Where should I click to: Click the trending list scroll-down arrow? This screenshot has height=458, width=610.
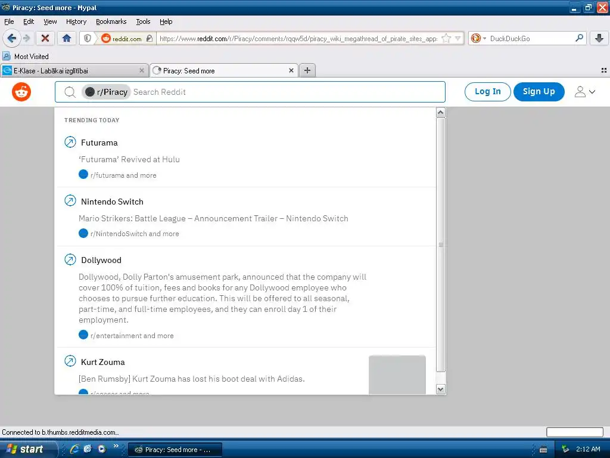tap(440, 389)
